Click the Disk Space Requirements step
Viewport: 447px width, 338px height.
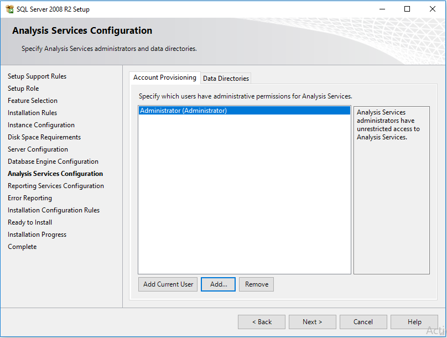point(44,137)
